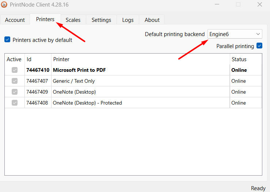
Task: Close the PrintNode Client window
Action: tap(260, 4)
